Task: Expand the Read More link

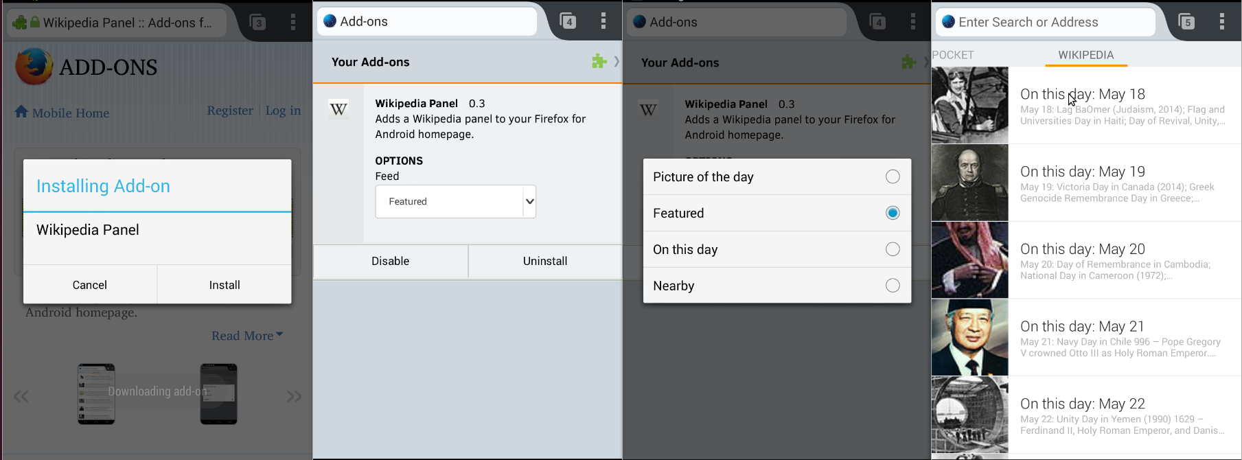Action: tap(247, 336)
